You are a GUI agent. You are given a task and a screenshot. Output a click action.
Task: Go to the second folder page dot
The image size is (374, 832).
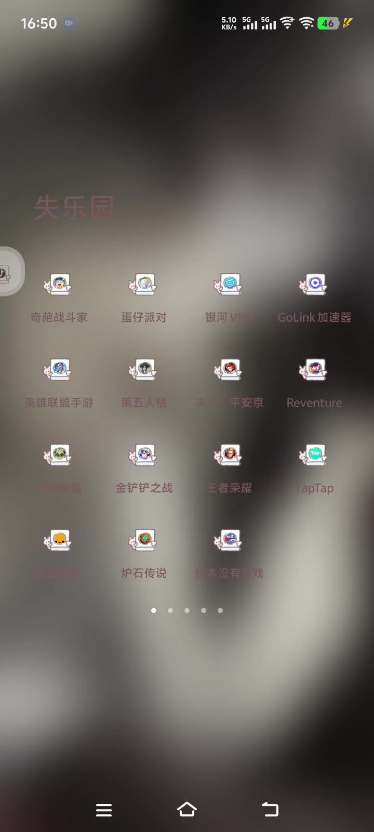170,610
